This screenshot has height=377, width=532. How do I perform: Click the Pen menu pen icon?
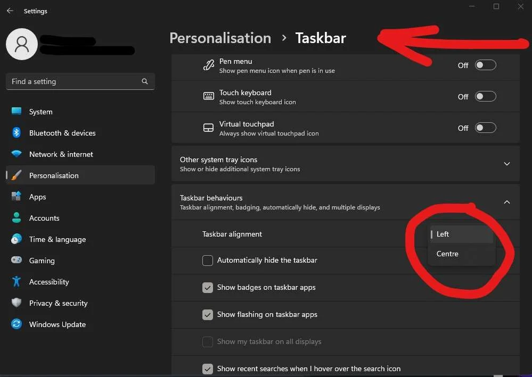click(x=208, y=65)
